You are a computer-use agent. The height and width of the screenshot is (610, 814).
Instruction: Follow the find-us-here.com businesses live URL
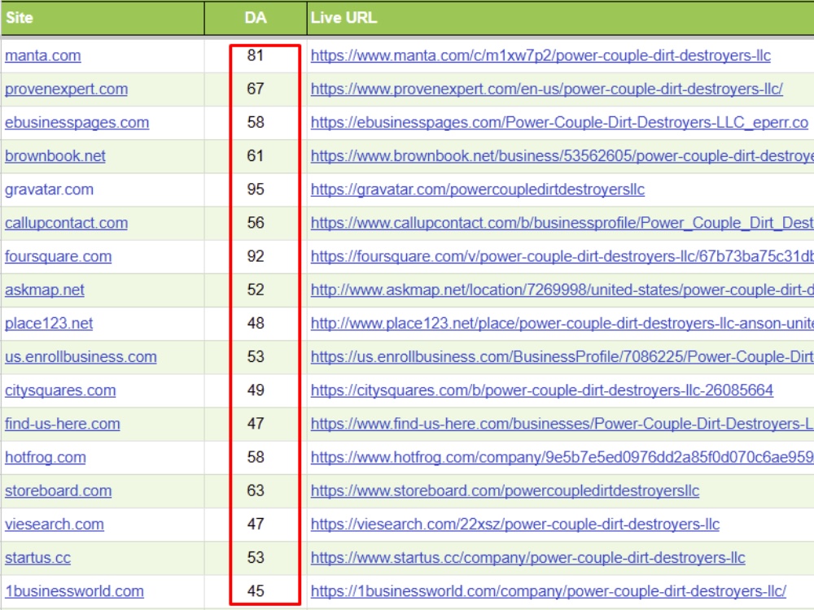(562, 424)
